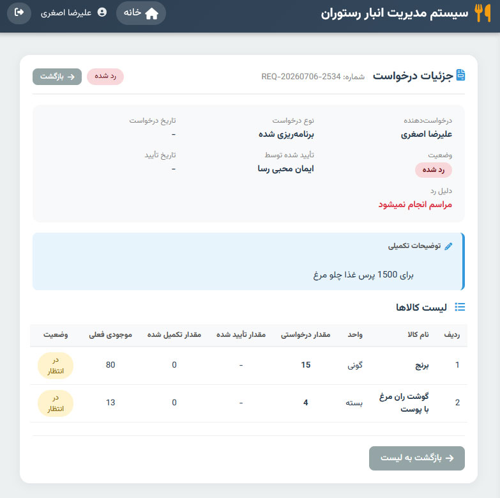Click در انتظار status badge in برنج row
Image resolution: width=500 pixels, height=498 pixels.
pos(56,366)
